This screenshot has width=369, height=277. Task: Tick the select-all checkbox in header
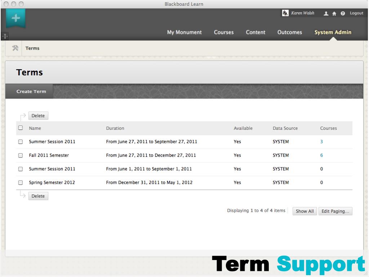pos(21,128)
